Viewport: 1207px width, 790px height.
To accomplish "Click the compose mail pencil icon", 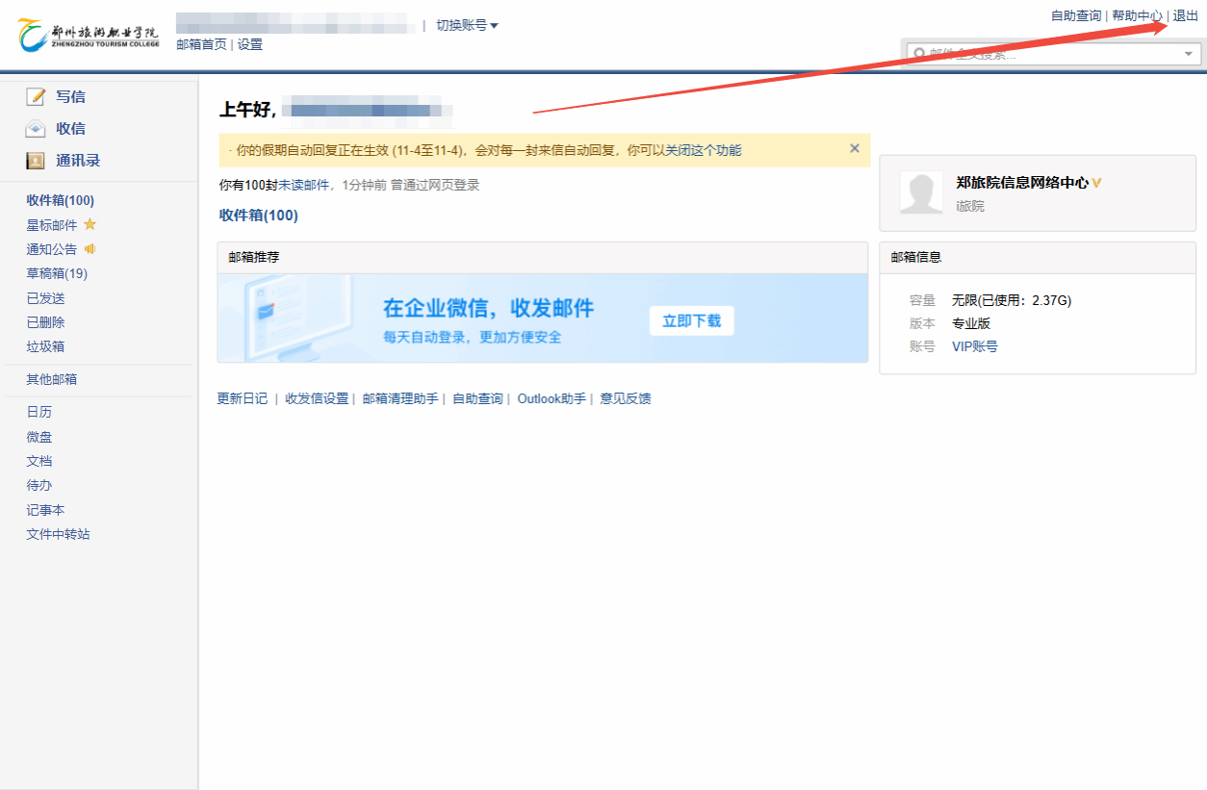I will tap(36, 96).
